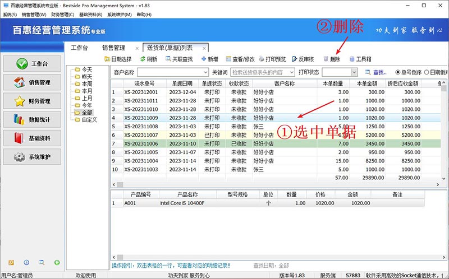The height and width of the screenshot is (279, 449).
Task: Click the 反审核 un-audit toolbar button
Action: tap(303, 59)
